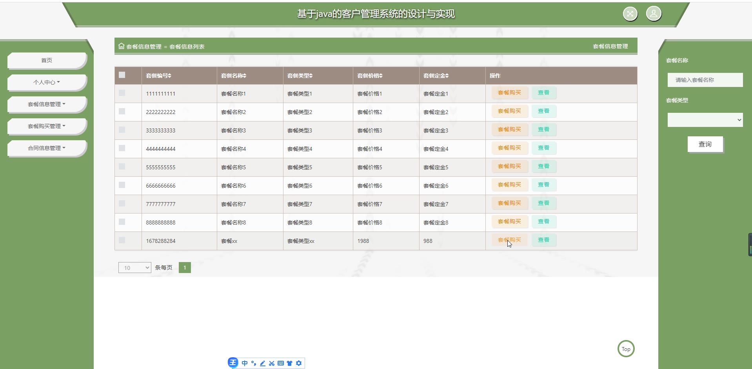Viewport: 752px width, 369px height.
Task: Click 查看 button for row 1678288284
Action: click(x=543, y=240)
